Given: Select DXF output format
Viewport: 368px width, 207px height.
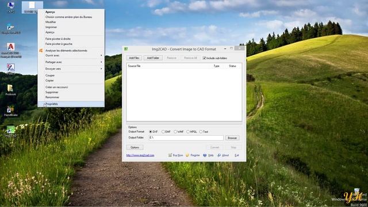Looking at the screenshot, I should click(151, 132).
